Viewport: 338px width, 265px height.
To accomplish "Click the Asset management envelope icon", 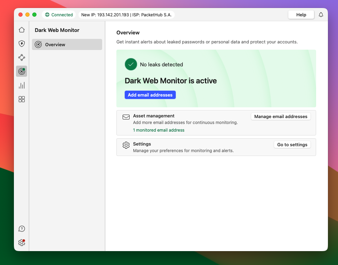I will 126,117.
